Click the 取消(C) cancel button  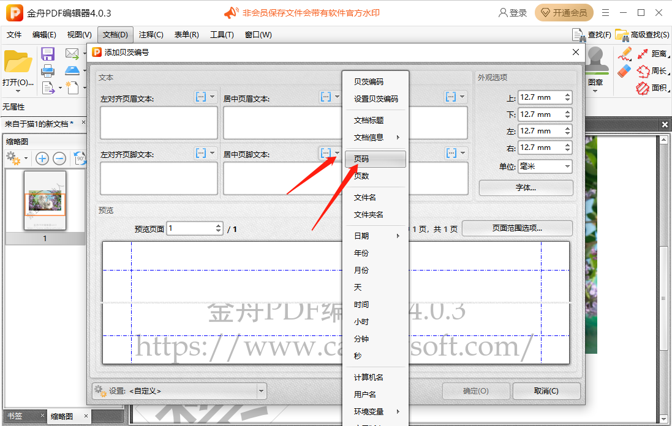(x=546, y=391)
